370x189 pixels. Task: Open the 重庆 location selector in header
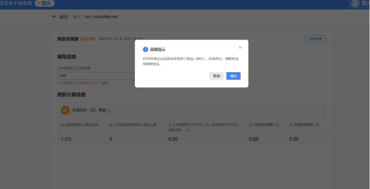pos(45,3)
